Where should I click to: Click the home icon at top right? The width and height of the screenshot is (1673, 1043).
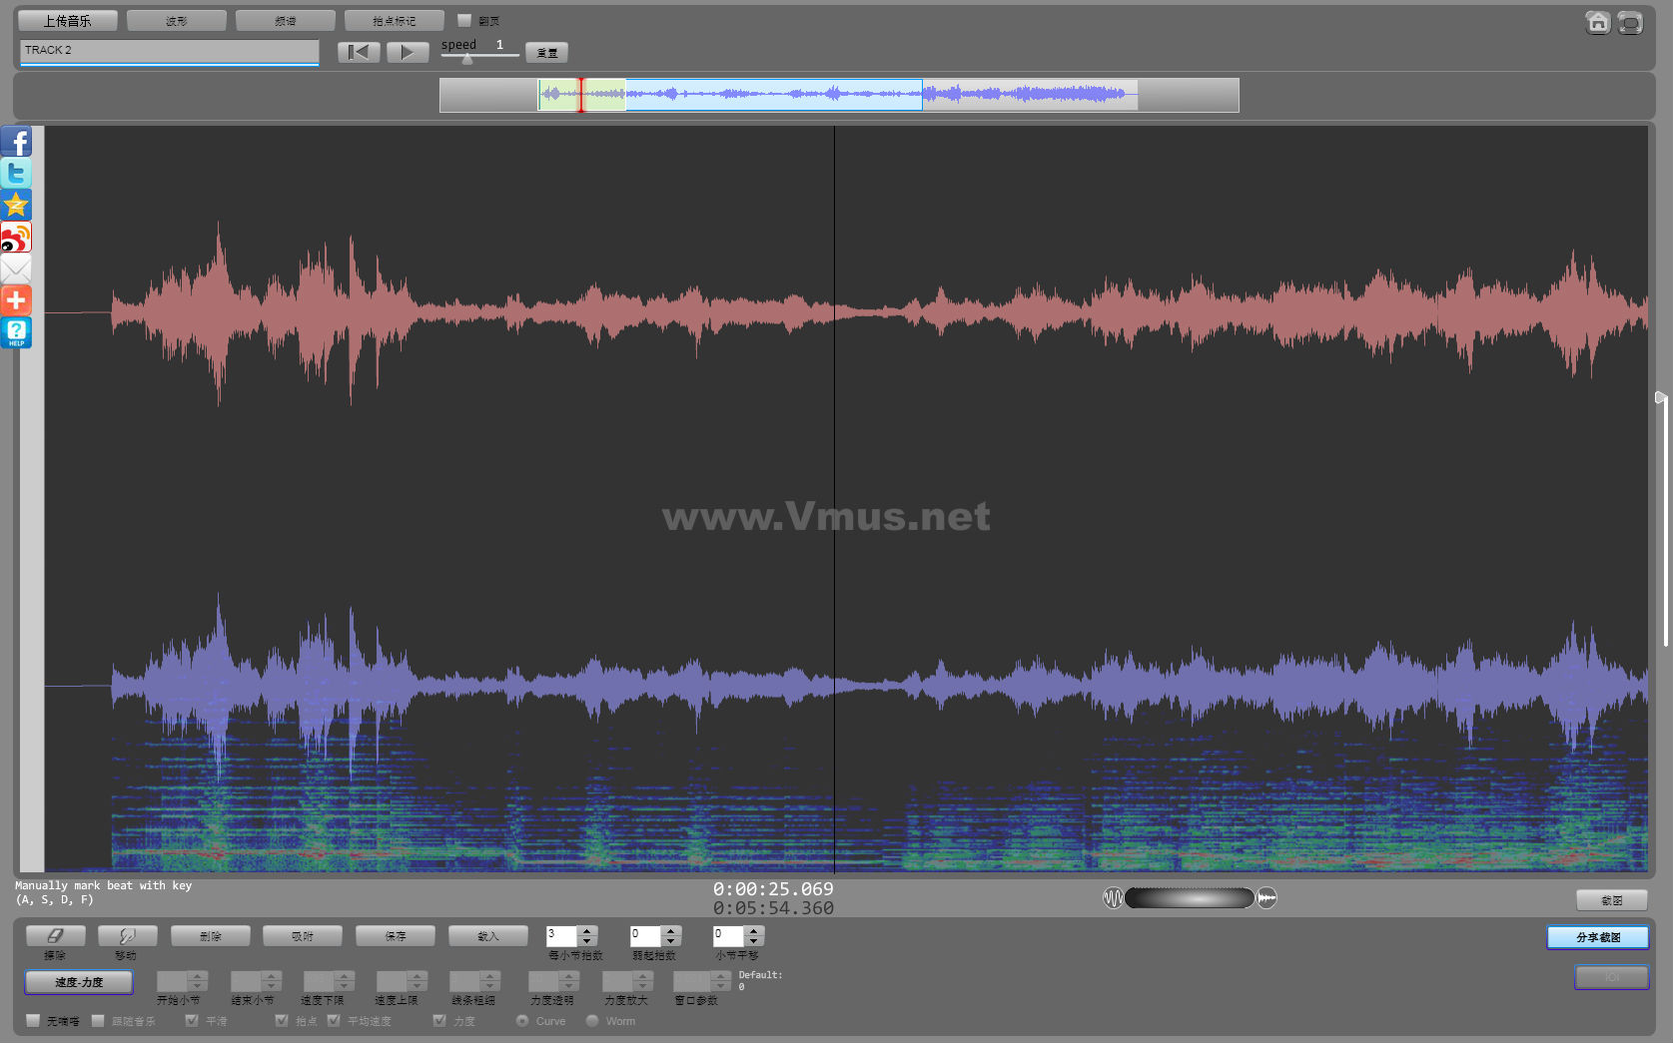pos(1597,23)
